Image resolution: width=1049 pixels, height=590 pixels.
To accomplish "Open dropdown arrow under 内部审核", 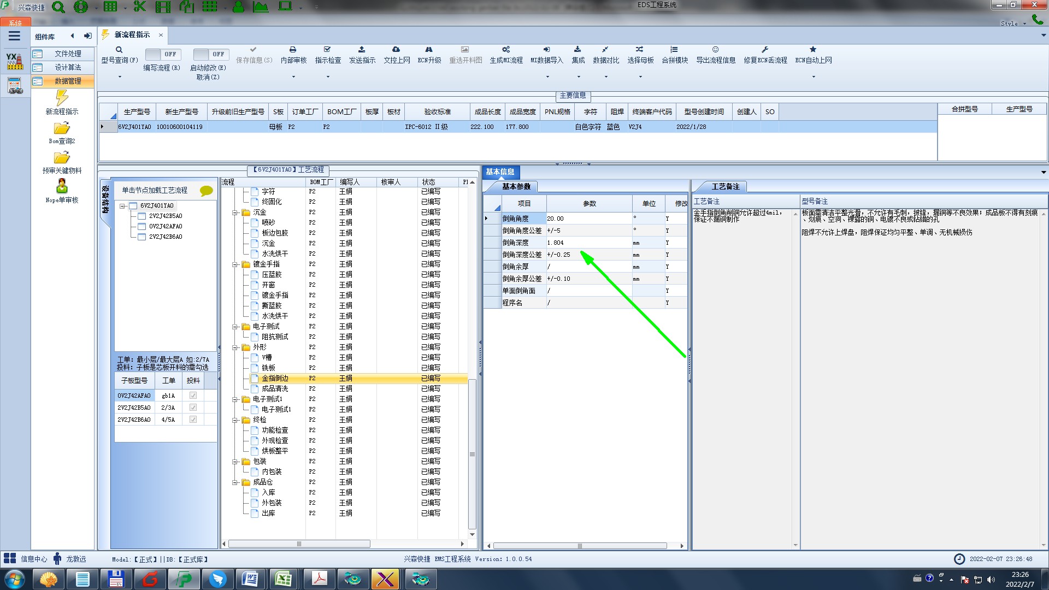I will point(293,77).
